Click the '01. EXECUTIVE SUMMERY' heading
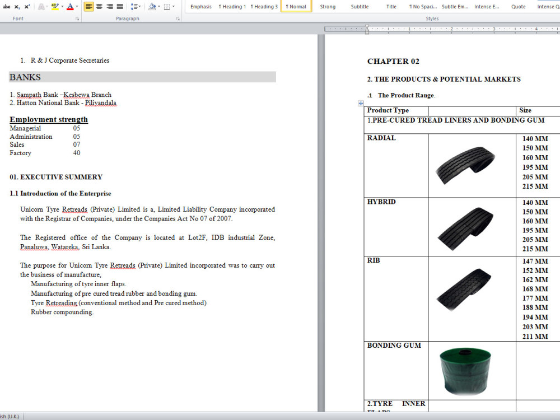Screen dimensions: 560x420 (56, 177)
